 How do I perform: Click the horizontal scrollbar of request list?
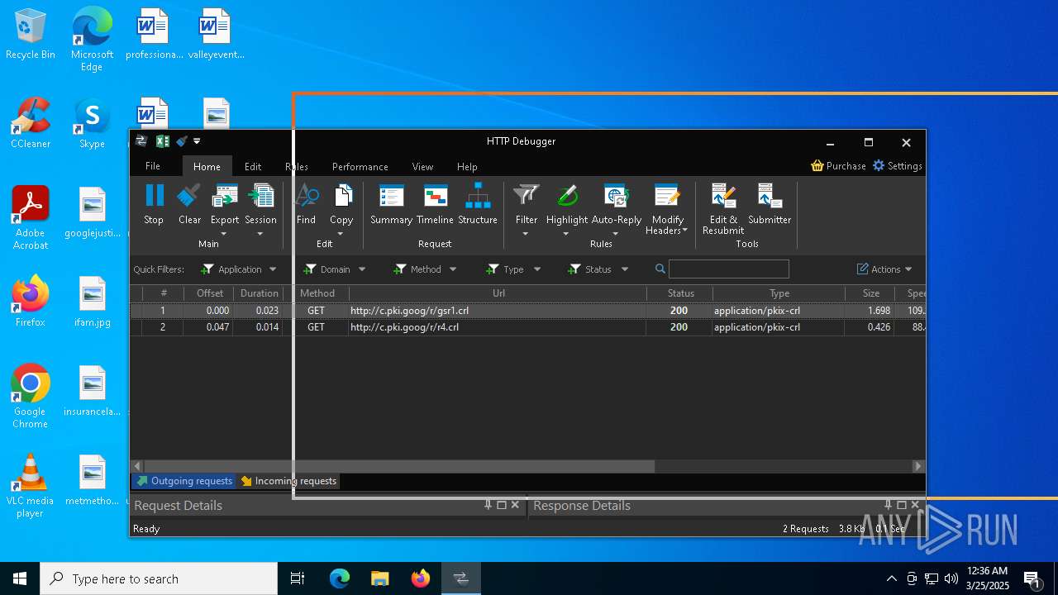click(x=398, y=466)
